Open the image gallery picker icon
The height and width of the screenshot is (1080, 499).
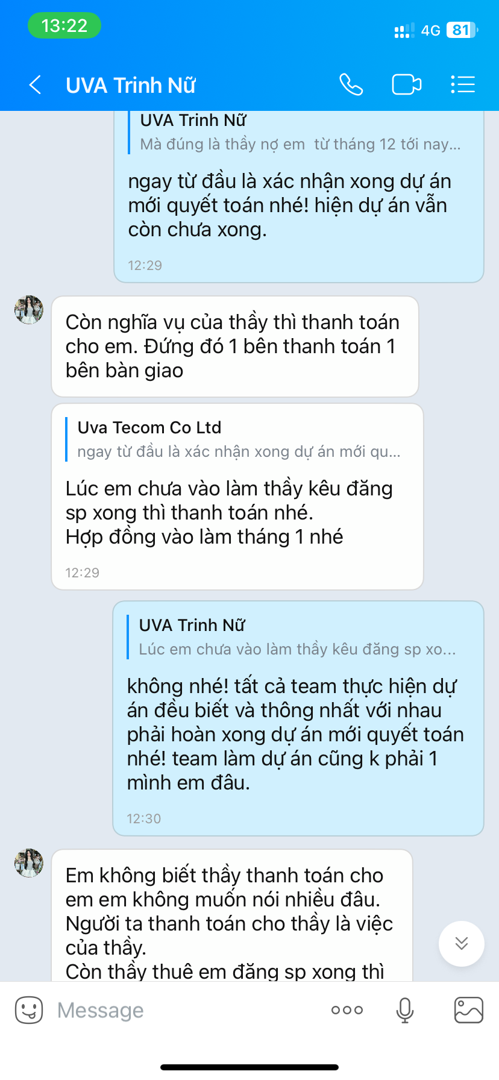coord(468,1010)
